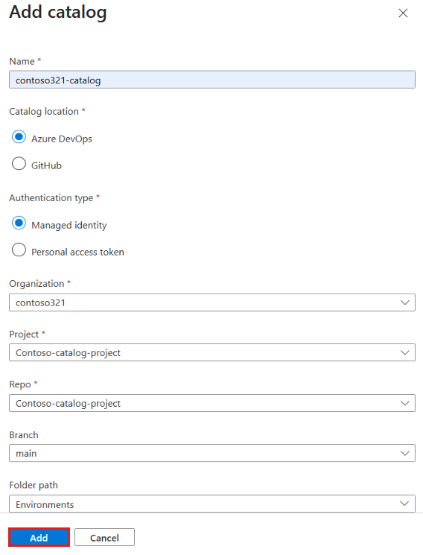This screenshot has width=423, height=555.
Task: Click the Folder path chevron arrow
Action: 404,504
